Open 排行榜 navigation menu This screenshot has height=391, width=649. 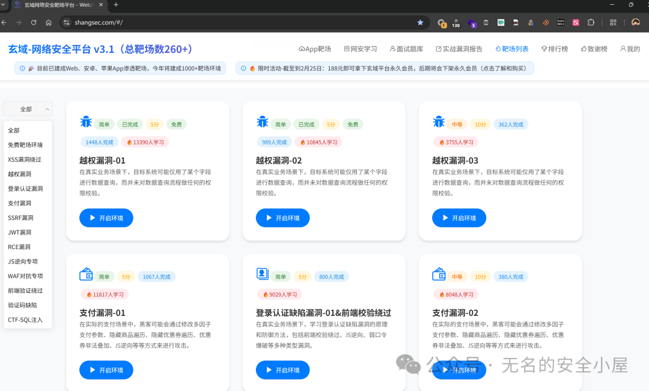click(555, 49)
